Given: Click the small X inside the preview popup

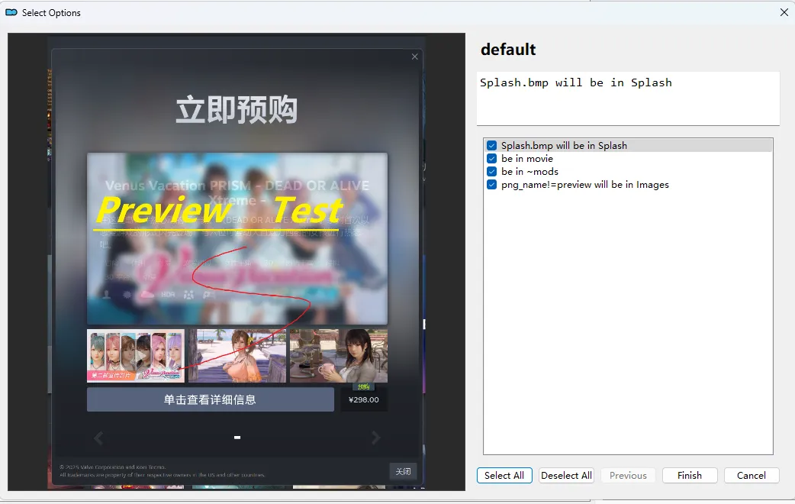Looking at the screenshot, I should [x=414, y=57].
